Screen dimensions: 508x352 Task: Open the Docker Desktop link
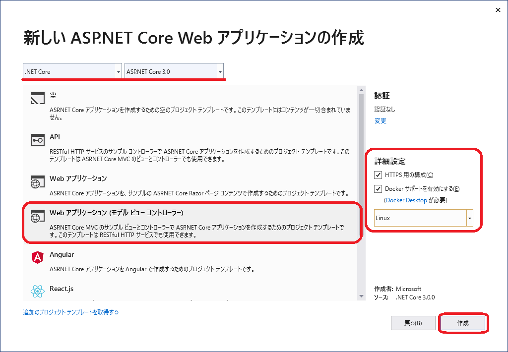coord(406,200)
